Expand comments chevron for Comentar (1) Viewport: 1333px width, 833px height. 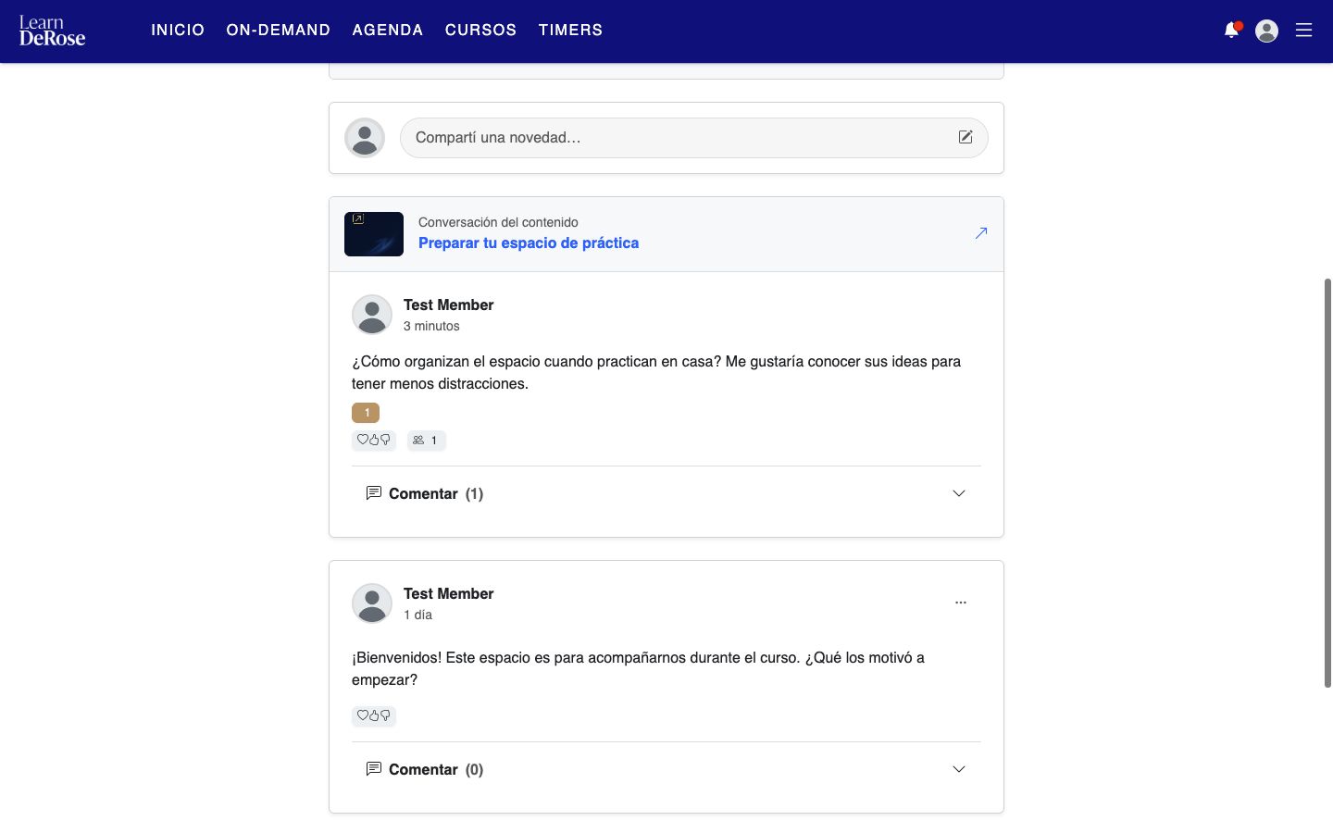click(x=959, y=493)
